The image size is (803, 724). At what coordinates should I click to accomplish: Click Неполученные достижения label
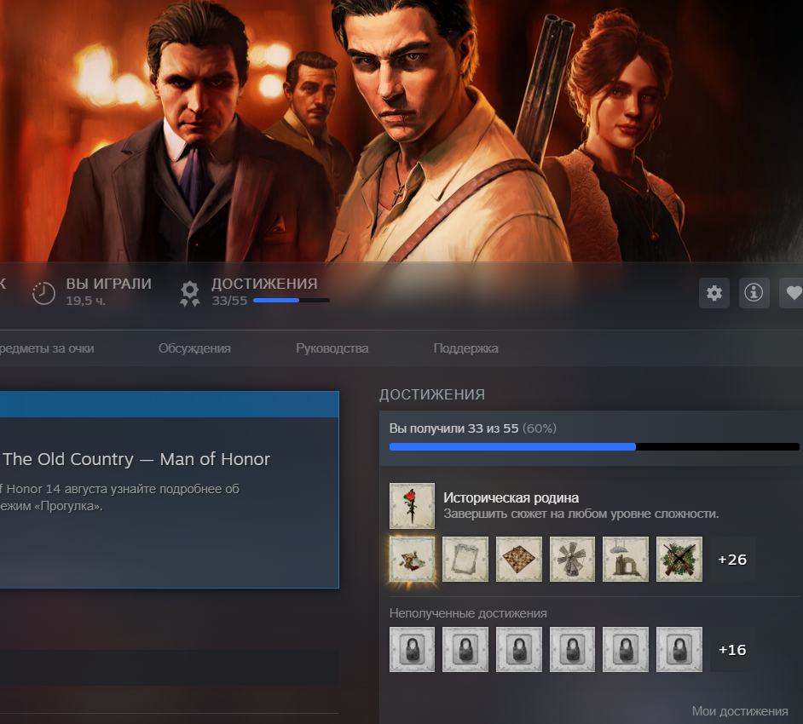click(468, 613)
